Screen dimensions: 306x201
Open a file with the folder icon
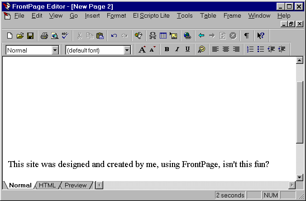(20, 36)
